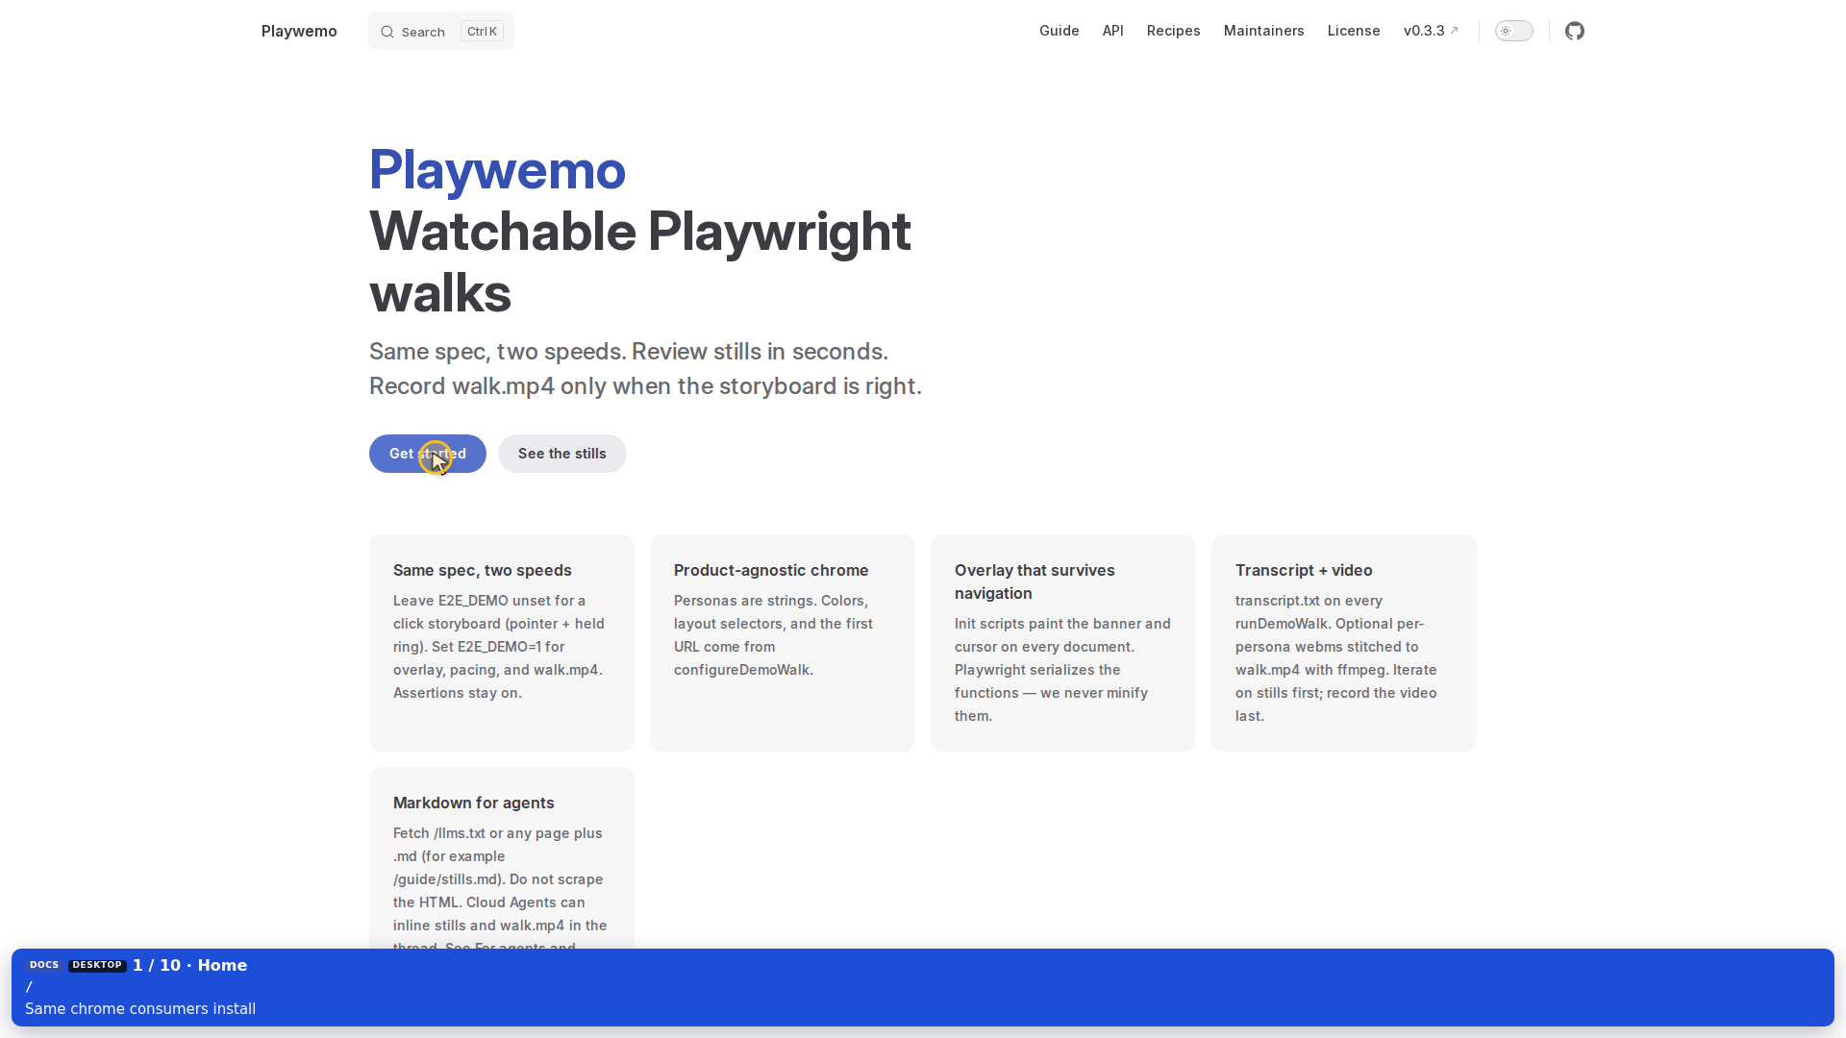The image size is (1846, 1038).
Task: Open the "Product-agnostic chrome" feature card
Action: click(783, 643)
